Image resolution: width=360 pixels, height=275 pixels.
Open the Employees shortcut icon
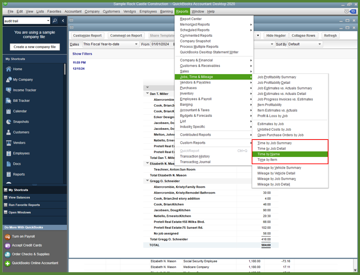point(8,153)
